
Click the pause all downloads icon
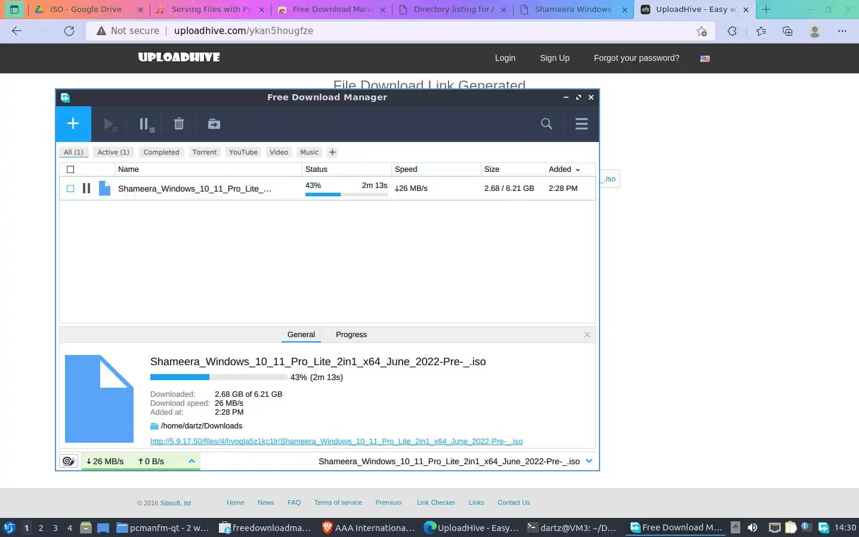(146, 124)
